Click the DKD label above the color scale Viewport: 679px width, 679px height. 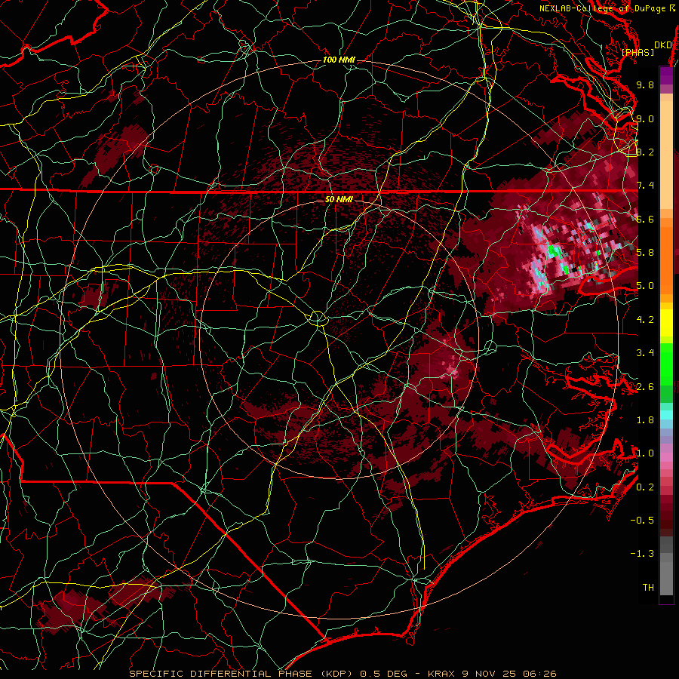point(662,45)
